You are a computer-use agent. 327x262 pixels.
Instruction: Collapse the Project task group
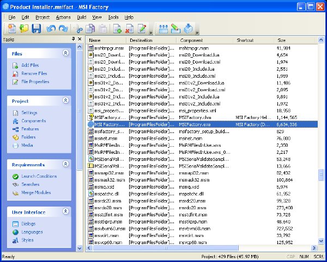pyautogui.click(x=65, y=101)
